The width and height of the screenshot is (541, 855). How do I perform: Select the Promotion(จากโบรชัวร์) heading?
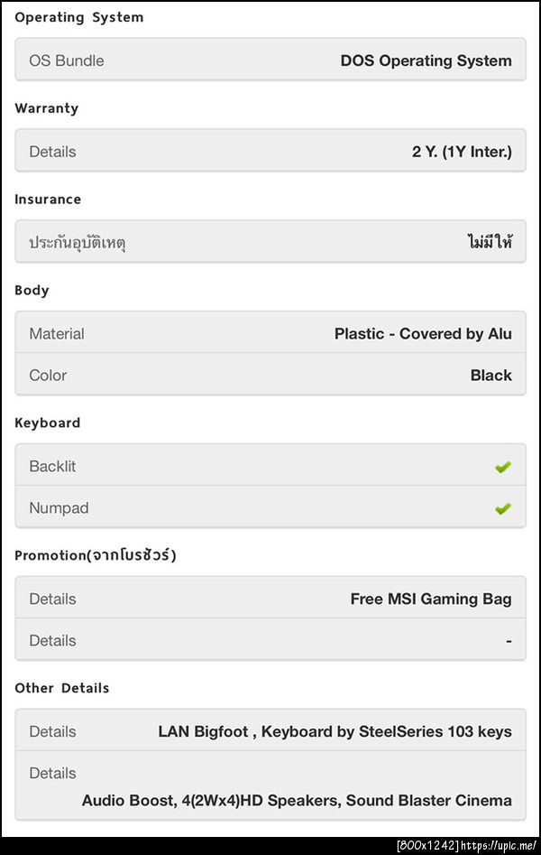pos(96,555)
